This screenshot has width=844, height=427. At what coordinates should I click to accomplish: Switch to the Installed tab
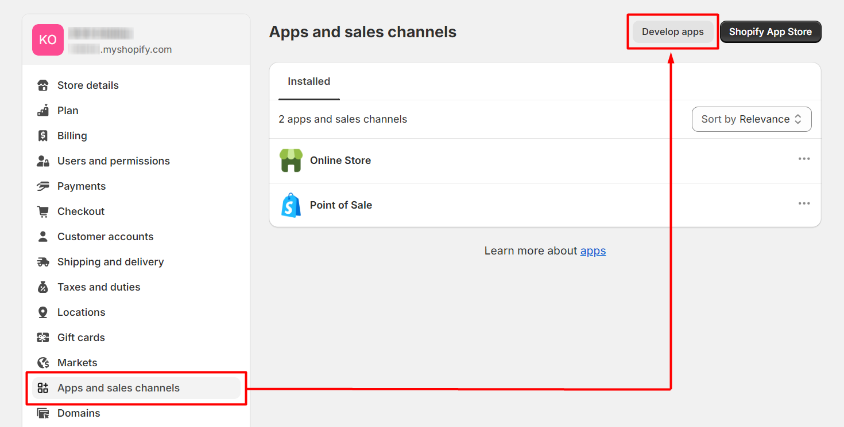tap(309, 81)
